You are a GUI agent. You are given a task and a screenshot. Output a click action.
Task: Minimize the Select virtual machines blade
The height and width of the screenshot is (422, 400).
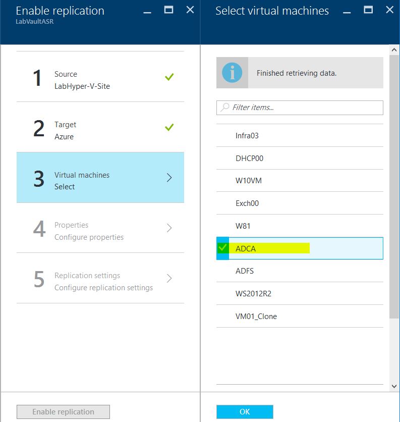347,11
